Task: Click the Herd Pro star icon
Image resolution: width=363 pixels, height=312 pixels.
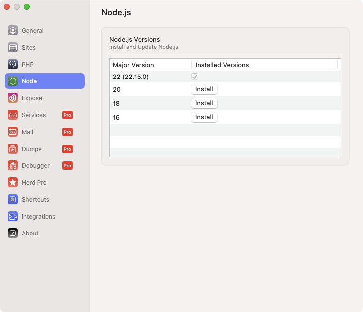Action: coord(13,183)
